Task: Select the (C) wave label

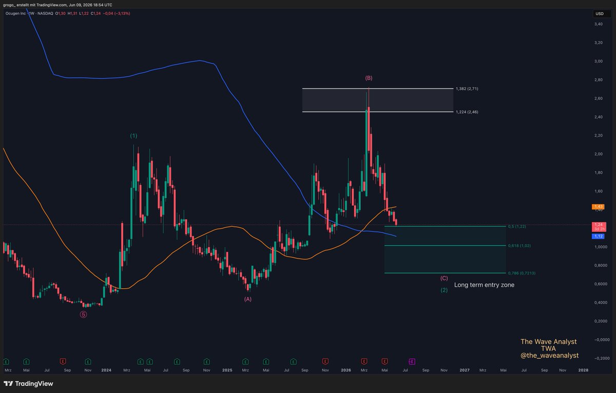Action: (444, 278)
